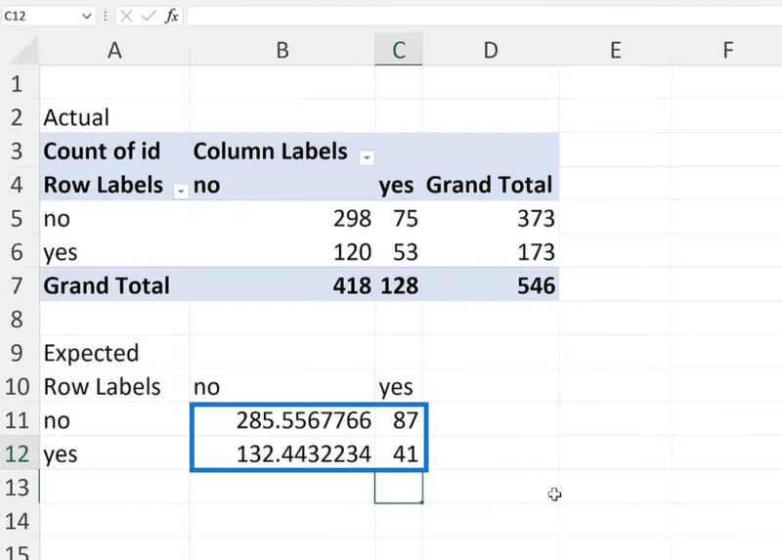Select row 13 header
The width and height of the screenshot is (782, 560).
[x=18, y=488]
